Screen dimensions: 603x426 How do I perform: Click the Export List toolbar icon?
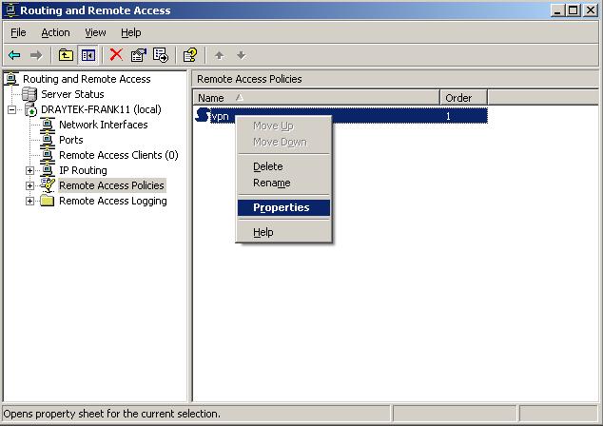161,55
